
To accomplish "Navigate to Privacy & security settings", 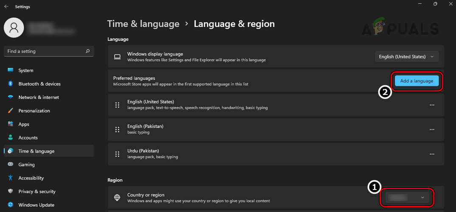I will [x=37, y=191].
